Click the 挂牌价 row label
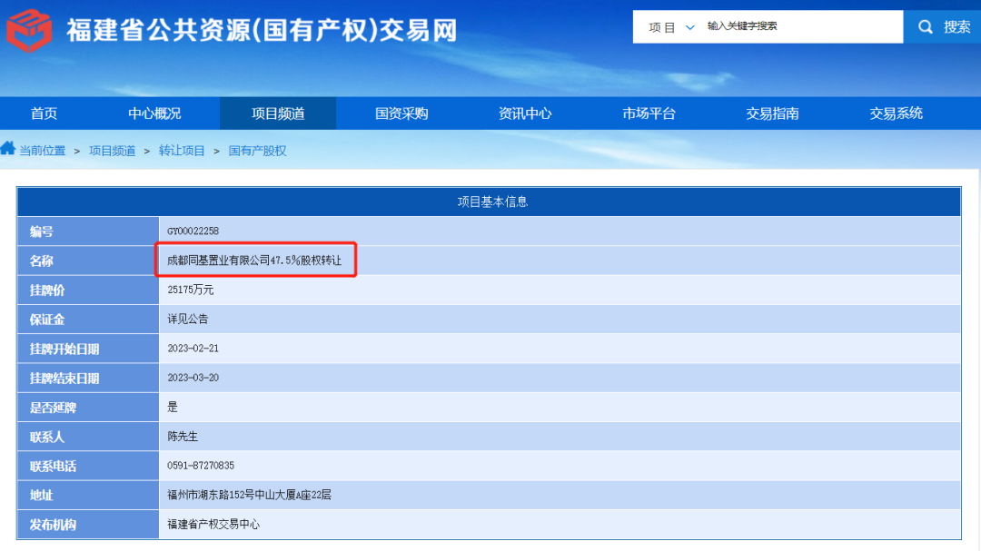Image resolution: width=981 pixels, height=551 pixels. pyautogui.click(x=47, y=290)
